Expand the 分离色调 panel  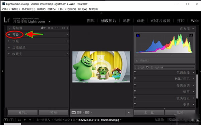click(193, 85)
